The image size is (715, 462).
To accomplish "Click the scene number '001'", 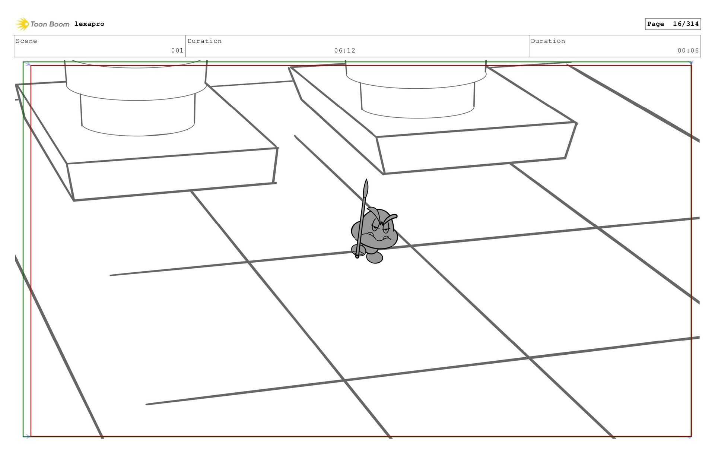I will coord(177,50).
